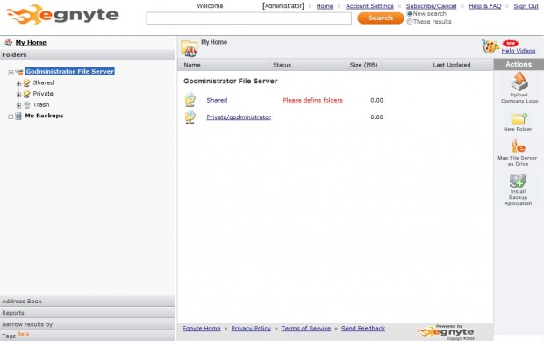Click the Upload Company Logo icon
544x341 pixels.
coord(519,81)
